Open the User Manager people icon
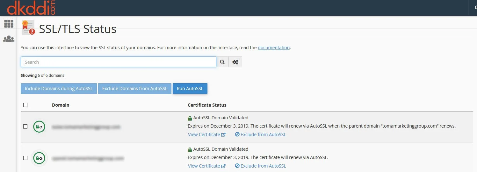 (9, 39)
